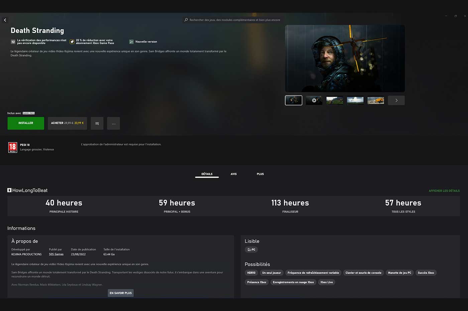Click the PEGI 18 rating badge
The height and width of the screenshot is (311, 468).
[x=13, y=147]
